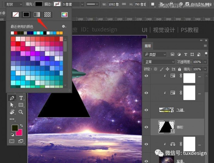Click the stroke 描边 swatch in options bar

(57, 4)
